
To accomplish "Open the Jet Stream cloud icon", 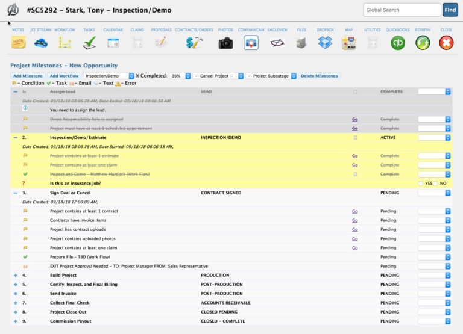I will [41, 43].
